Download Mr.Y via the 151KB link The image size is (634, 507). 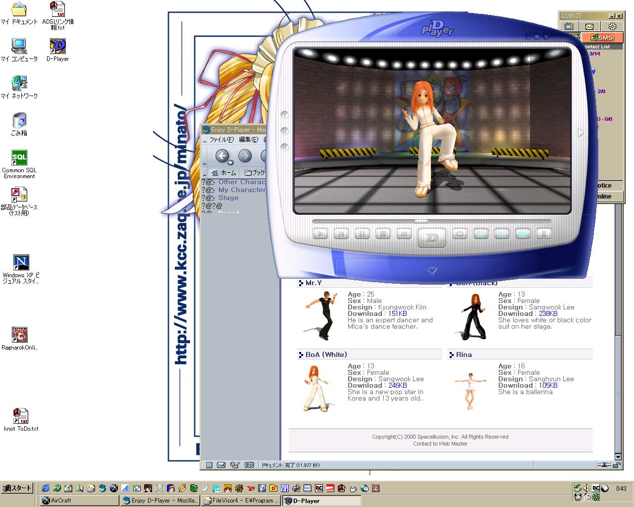click(x=398, y=313)
